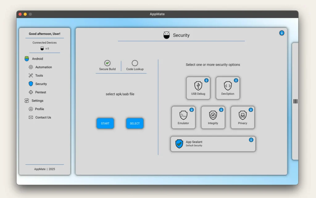This screenshot has height=198, width=316.
Task: Open the Pentest crosshair icon
Action: click(x=31, y=92)
